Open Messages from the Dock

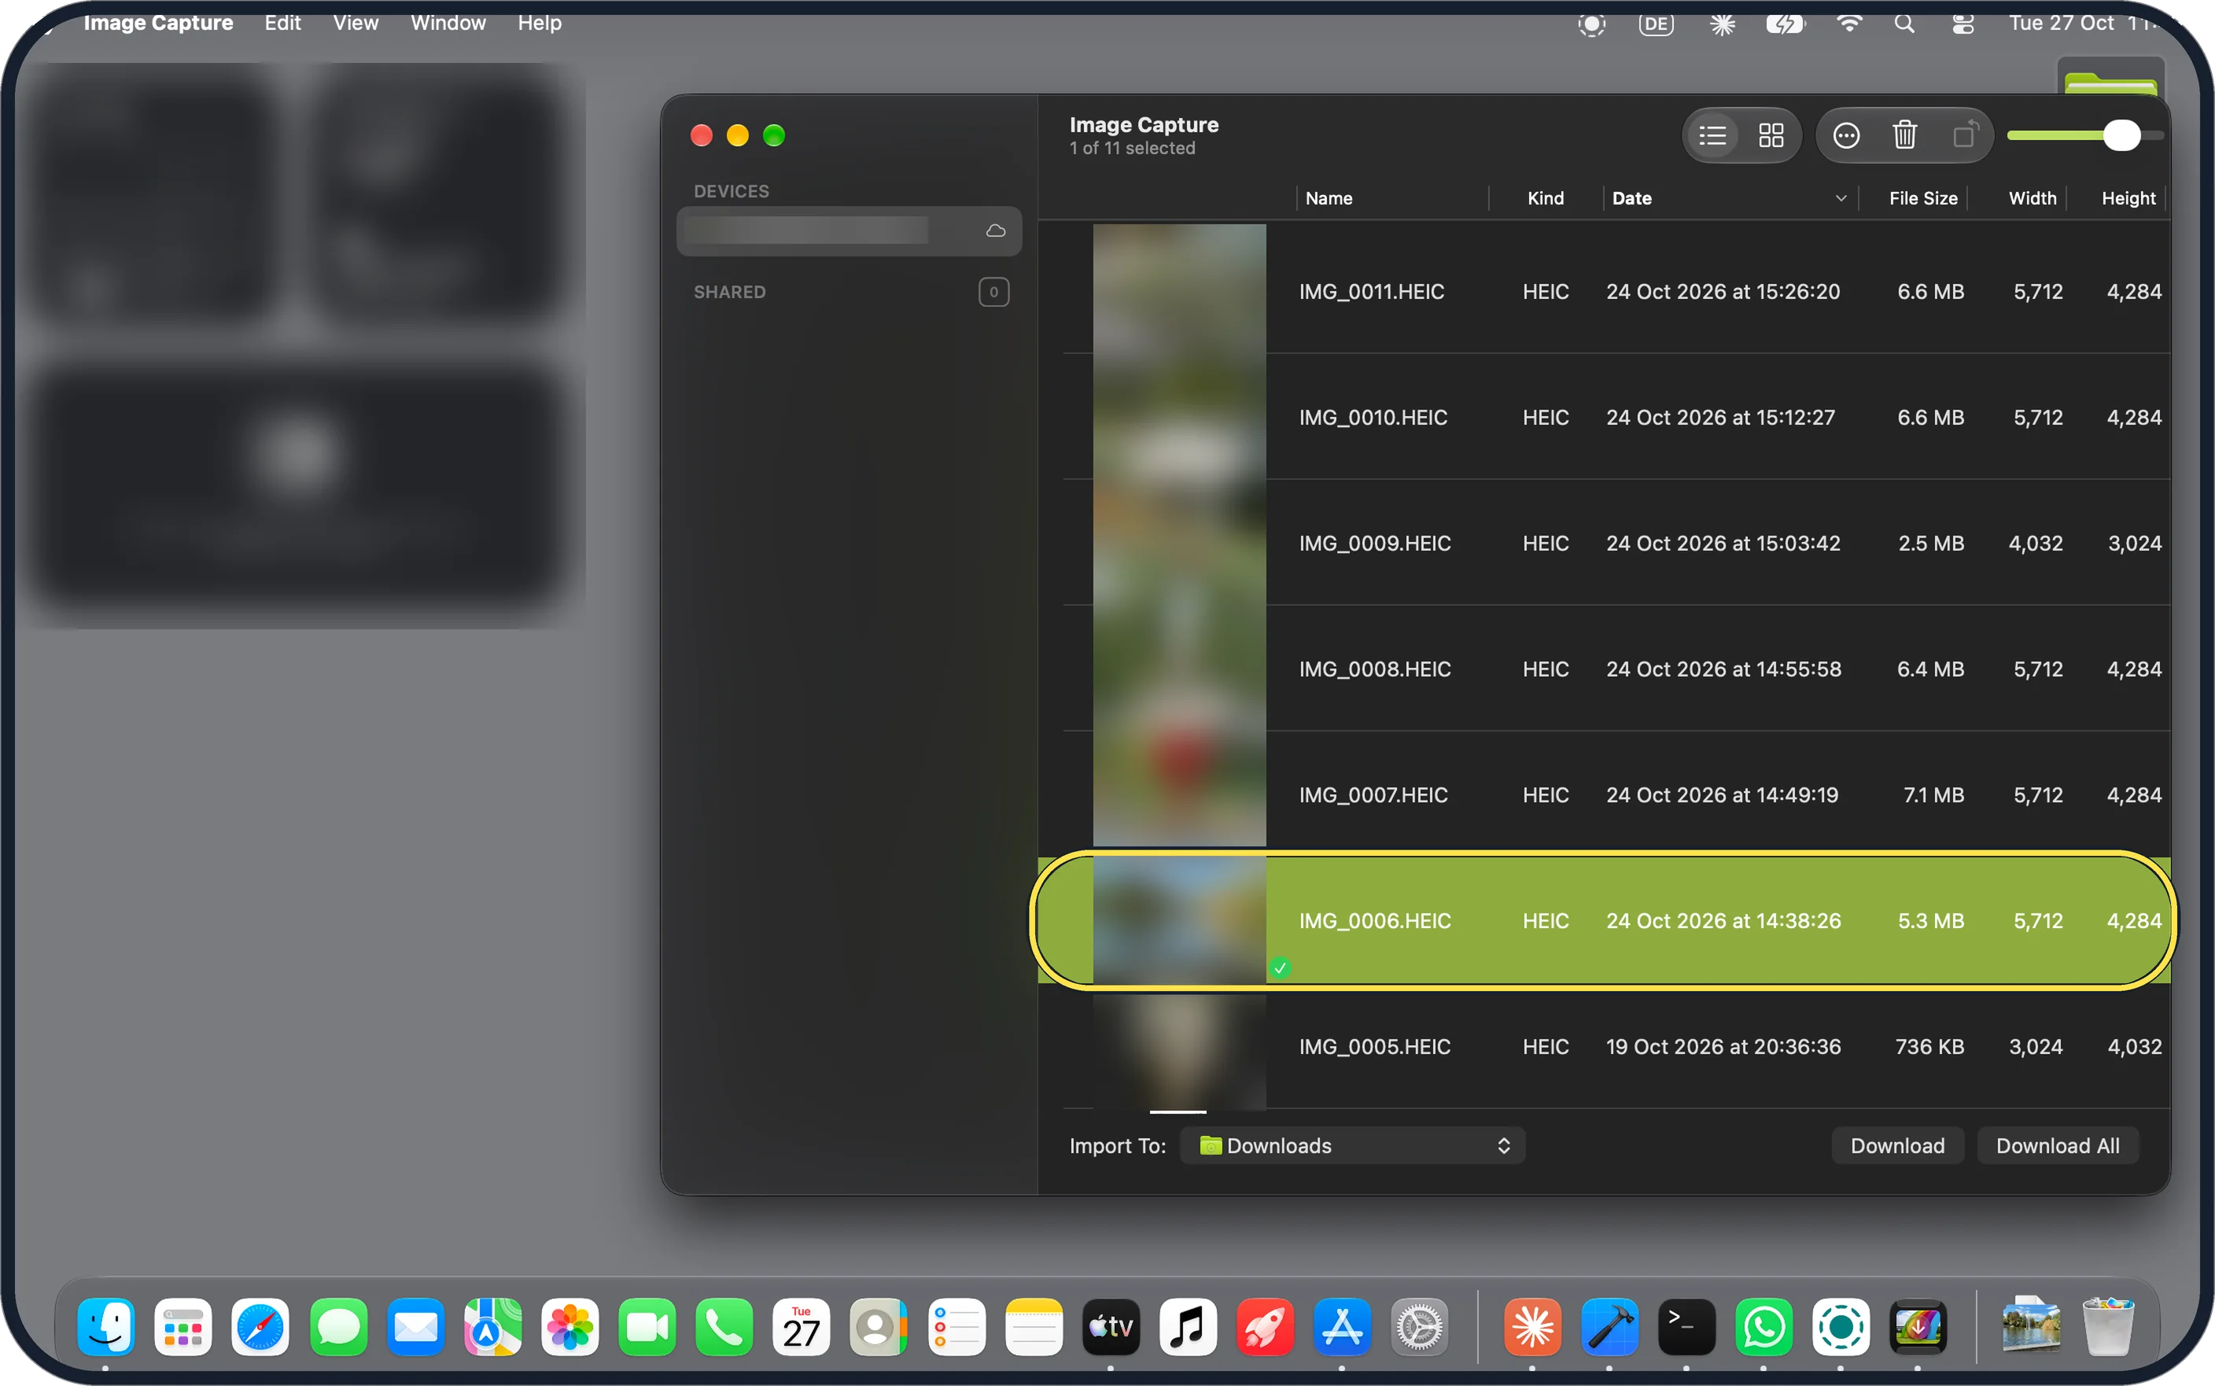click(x=338, y=1327)
